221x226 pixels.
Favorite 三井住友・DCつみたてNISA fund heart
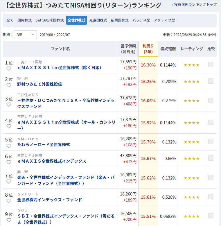click(x=9, y=105)
